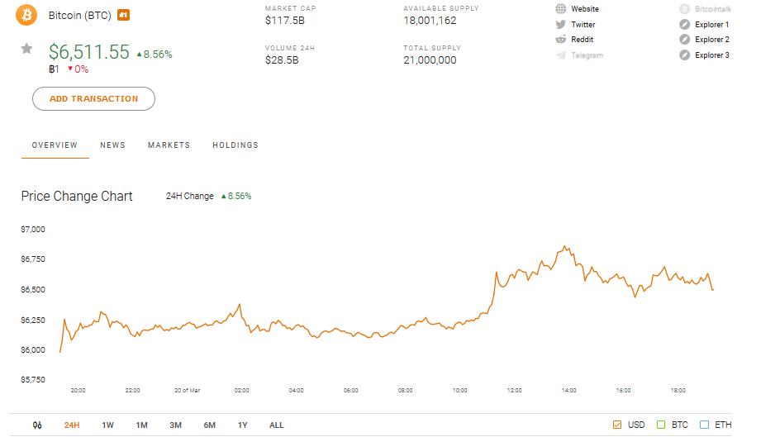Enable the BTC currency checkbox
Screen dimensions: 761x437
click(661, 425)
